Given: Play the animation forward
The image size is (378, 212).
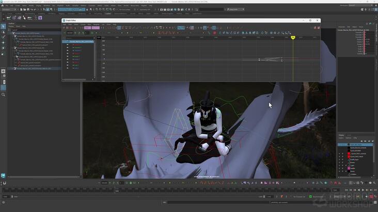Looking at the screenshot, I should 363,190.
